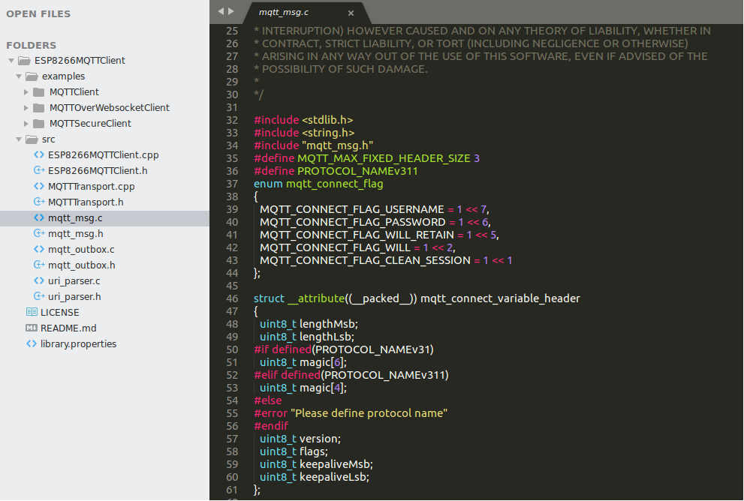This screenshot has height=501, width=744.
Task: Click line number 46 in gutter
Action: (x=232, y=298)
